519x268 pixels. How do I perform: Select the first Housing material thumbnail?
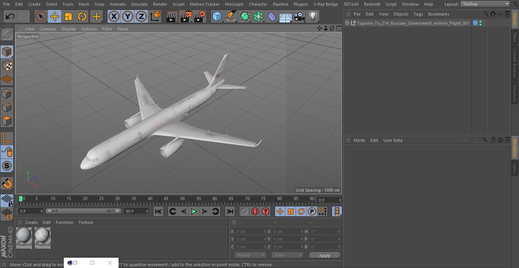24,238
